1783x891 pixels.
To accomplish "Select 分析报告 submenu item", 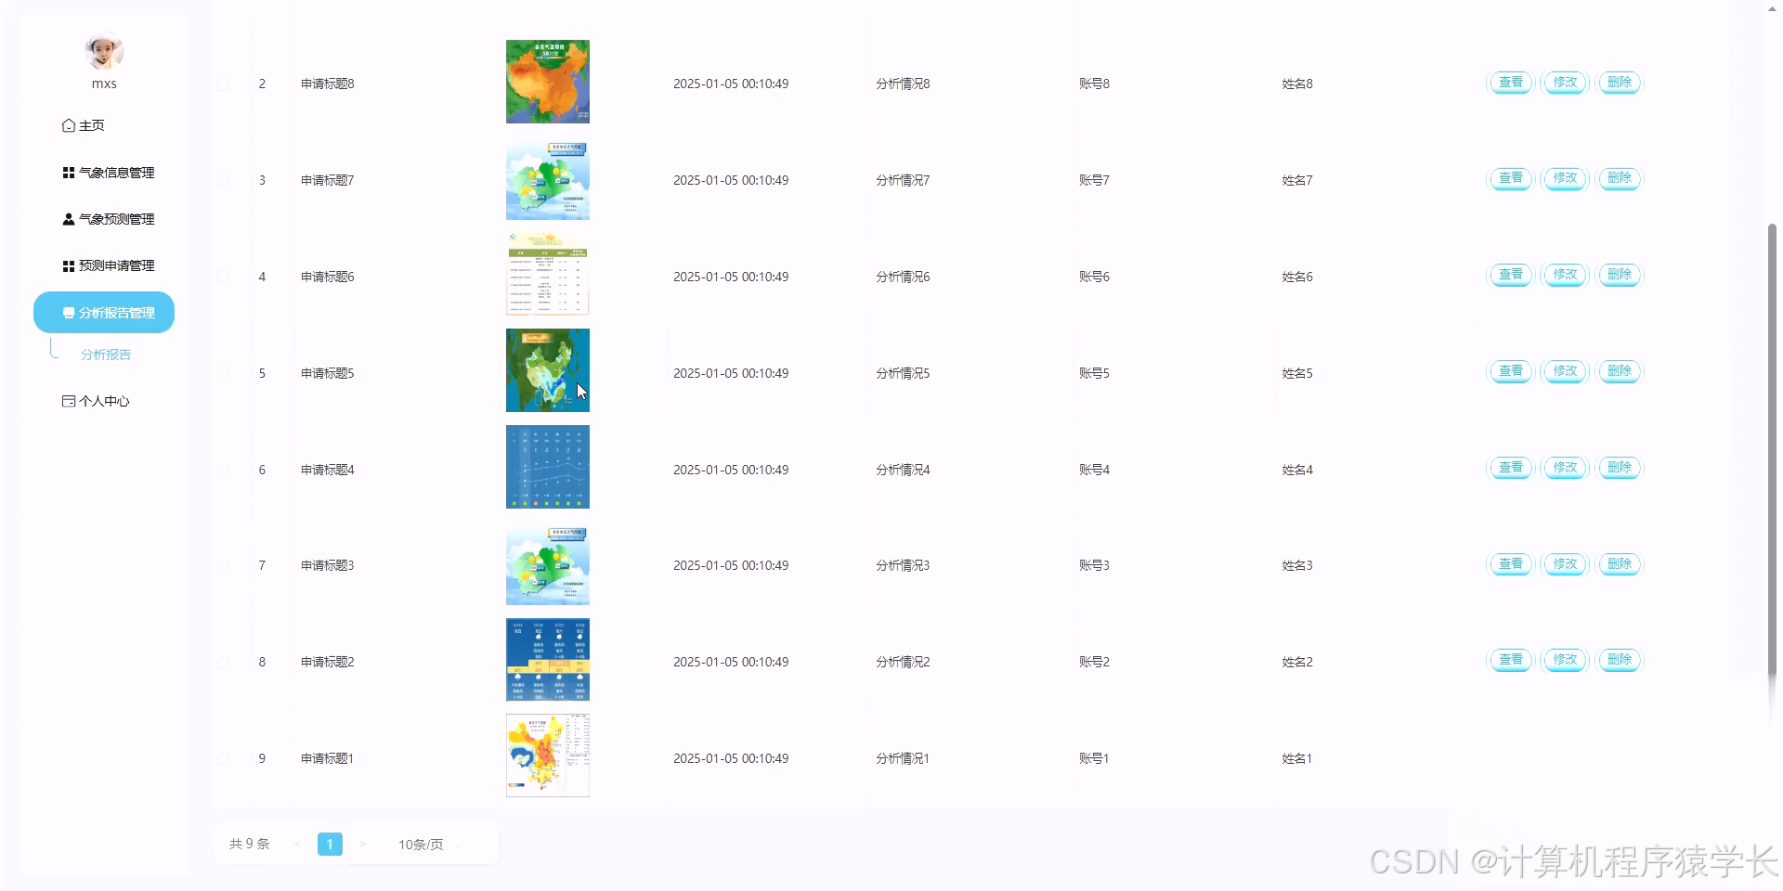I will pos(105,354).
